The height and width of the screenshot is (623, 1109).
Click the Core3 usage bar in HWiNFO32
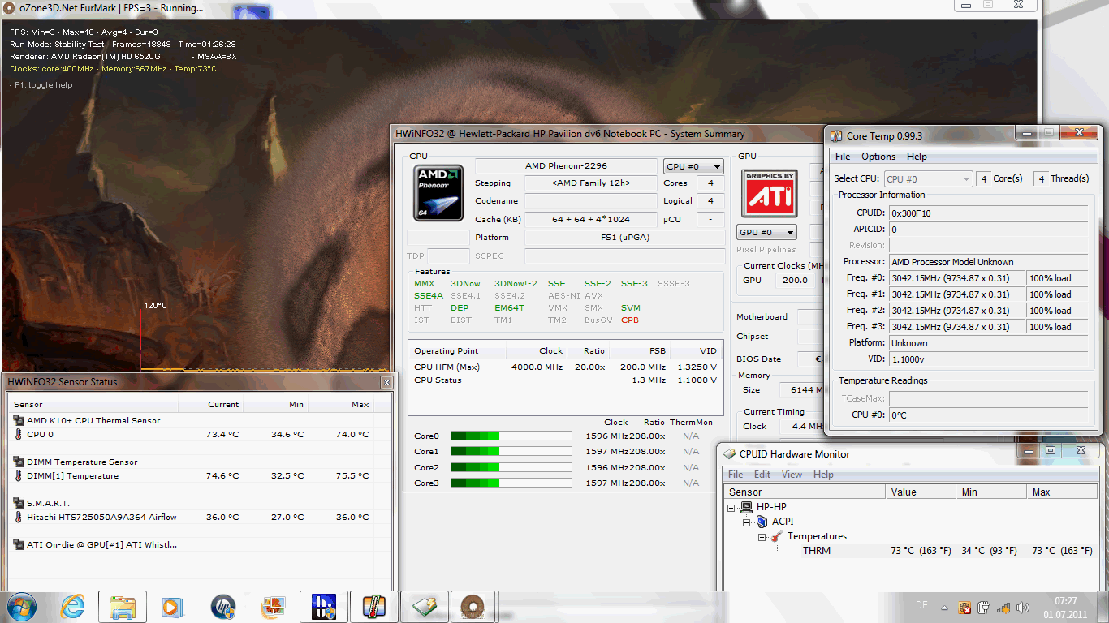tap(511, 483)
